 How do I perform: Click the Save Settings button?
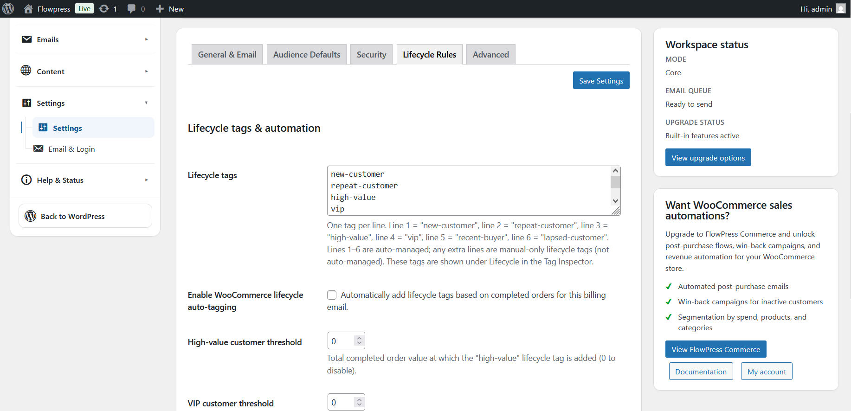[x=601, y=80]
